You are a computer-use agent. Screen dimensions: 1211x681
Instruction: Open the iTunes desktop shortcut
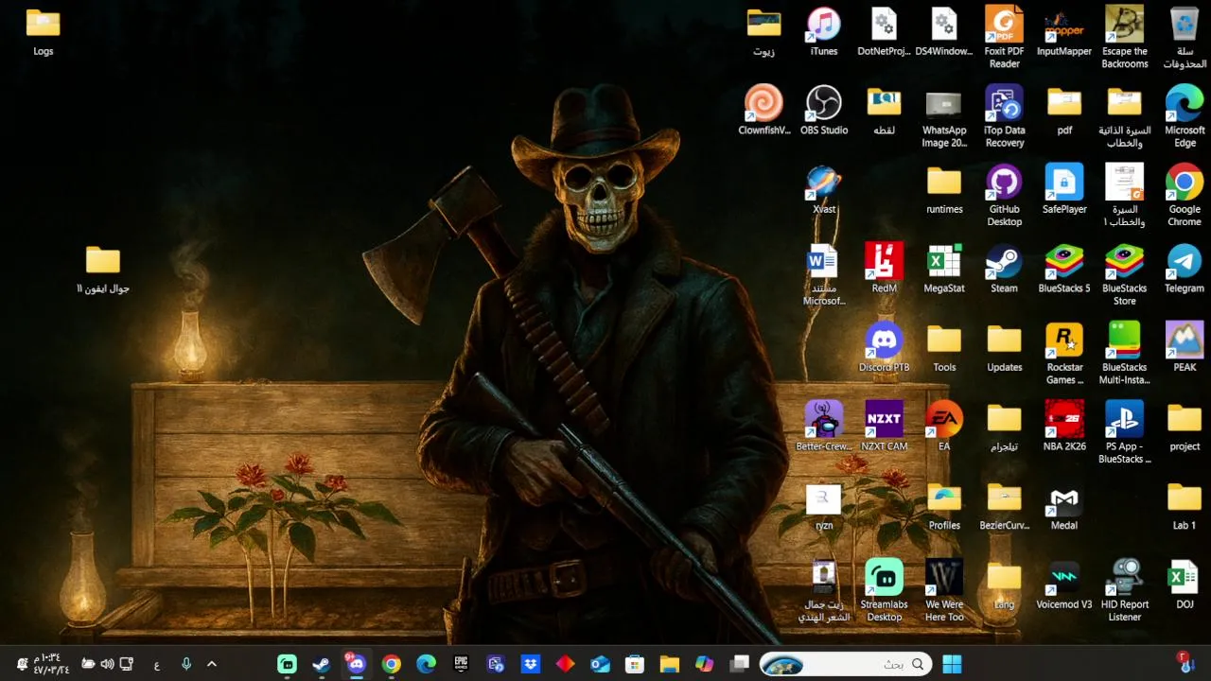pos(823,32)
